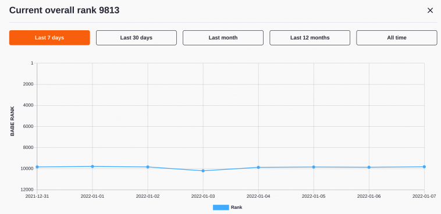Switch to Last 30 days view
This screenshot has height=214, width=441.
pyautogui.click(x=136, y=38)
